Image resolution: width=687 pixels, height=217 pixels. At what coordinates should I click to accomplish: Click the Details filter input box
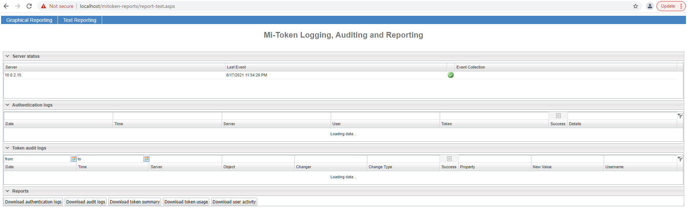(x=622, y=116)
